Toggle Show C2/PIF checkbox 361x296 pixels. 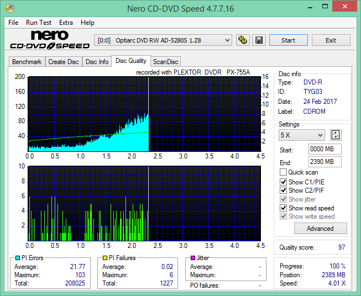tap(283, 191)
